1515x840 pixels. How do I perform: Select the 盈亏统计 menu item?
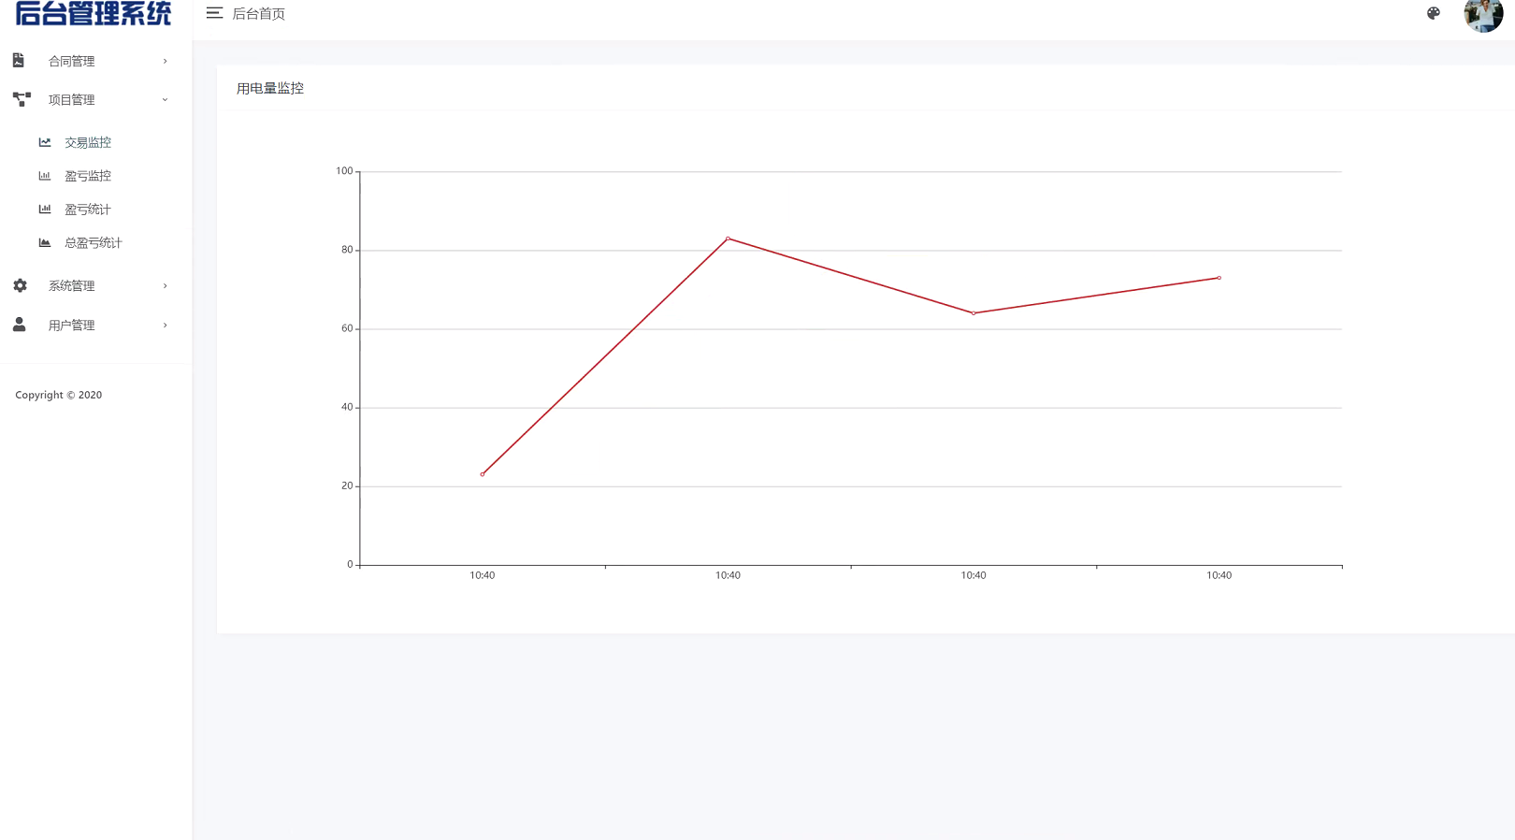[87, 210]
